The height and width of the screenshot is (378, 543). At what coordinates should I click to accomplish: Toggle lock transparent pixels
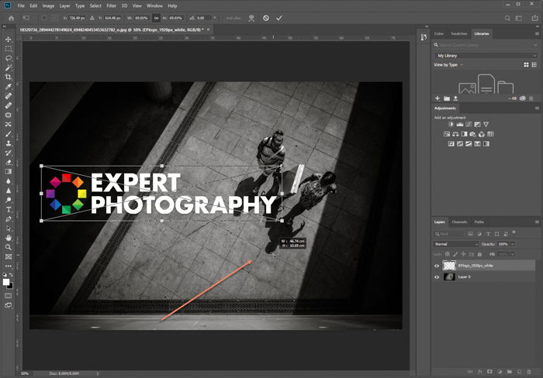(x=448, y=254)
